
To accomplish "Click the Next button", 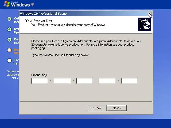I will 117,108.
